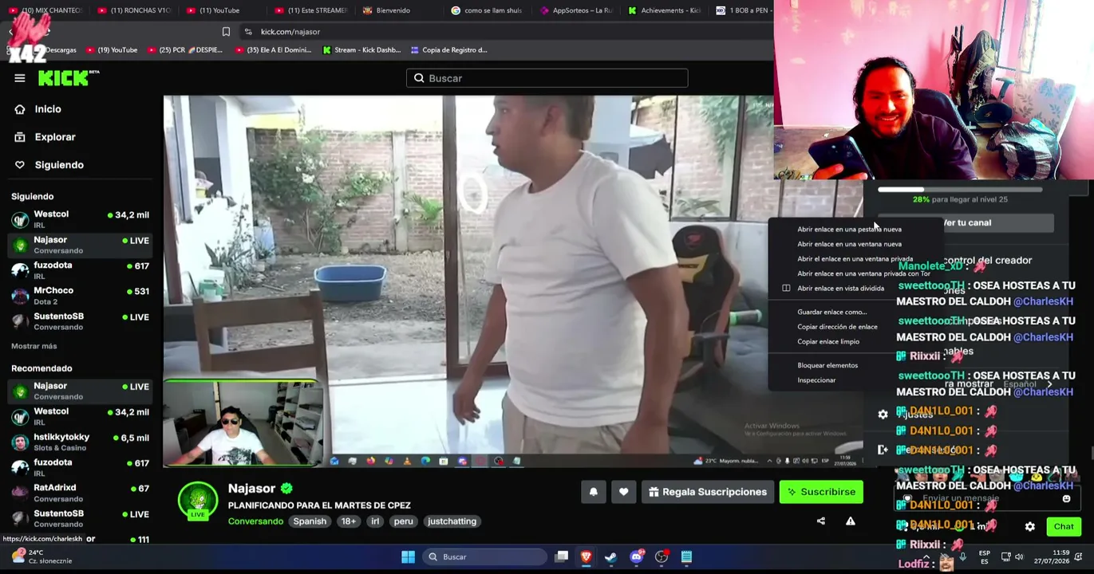The image size is (1094, 574).
Task: Open Discord from taskbar
Action: click(636, 557)
